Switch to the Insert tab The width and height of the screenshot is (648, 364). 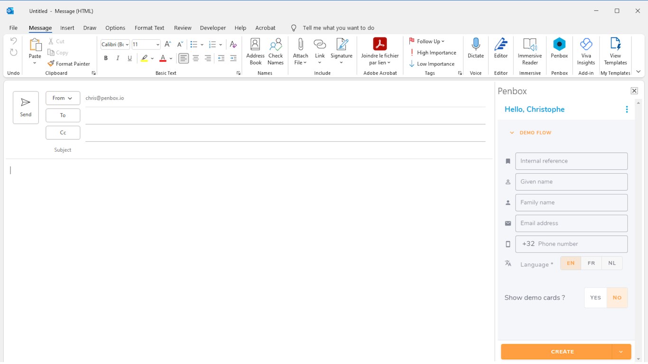(67, 28)
